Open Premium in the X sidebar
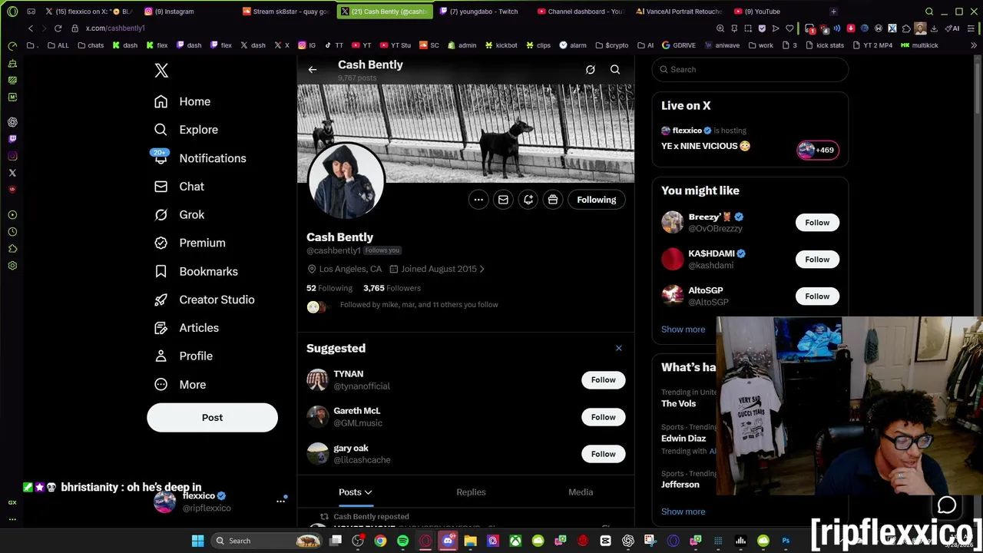Screen dimensions: 983x553 coord(190,243)
